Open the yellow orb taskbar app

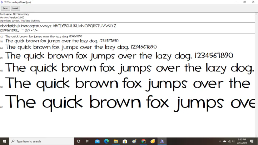[x=153, y=141]
